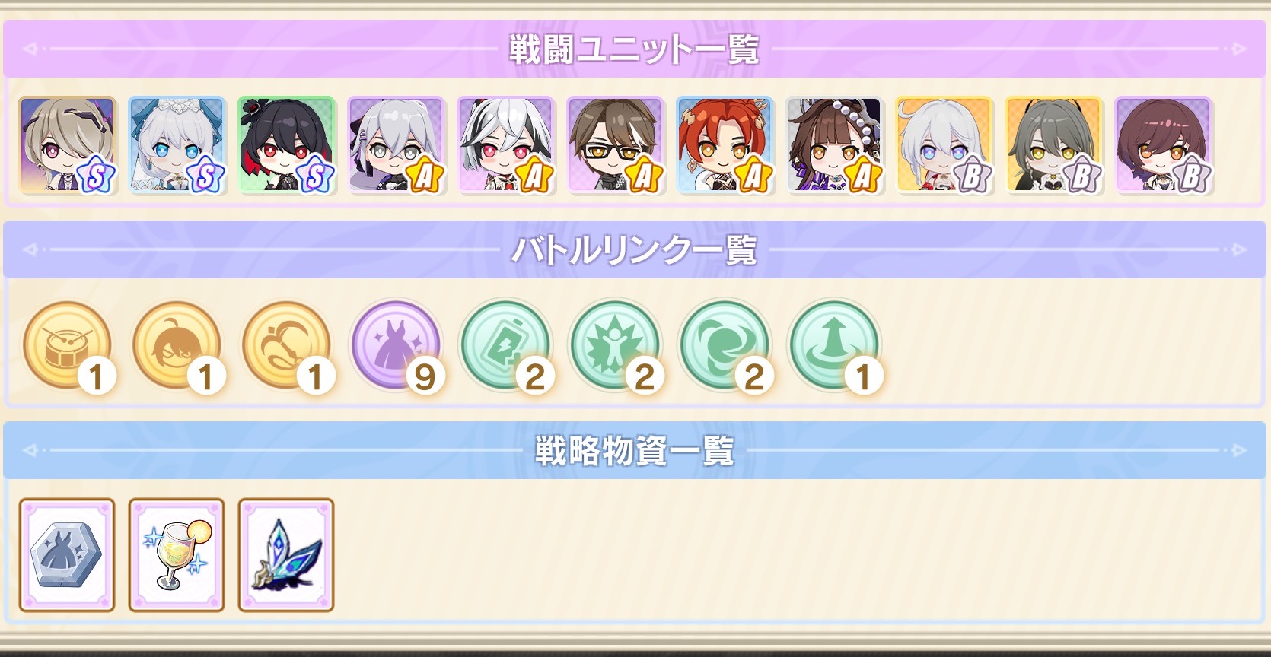Click the golden crescent link icon
The image size is (1271, 657).
pyautogui.click(x=287, y=346)
